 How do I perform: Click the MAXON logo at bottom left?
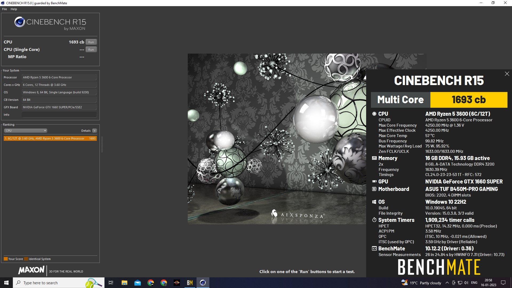[31, 270]
